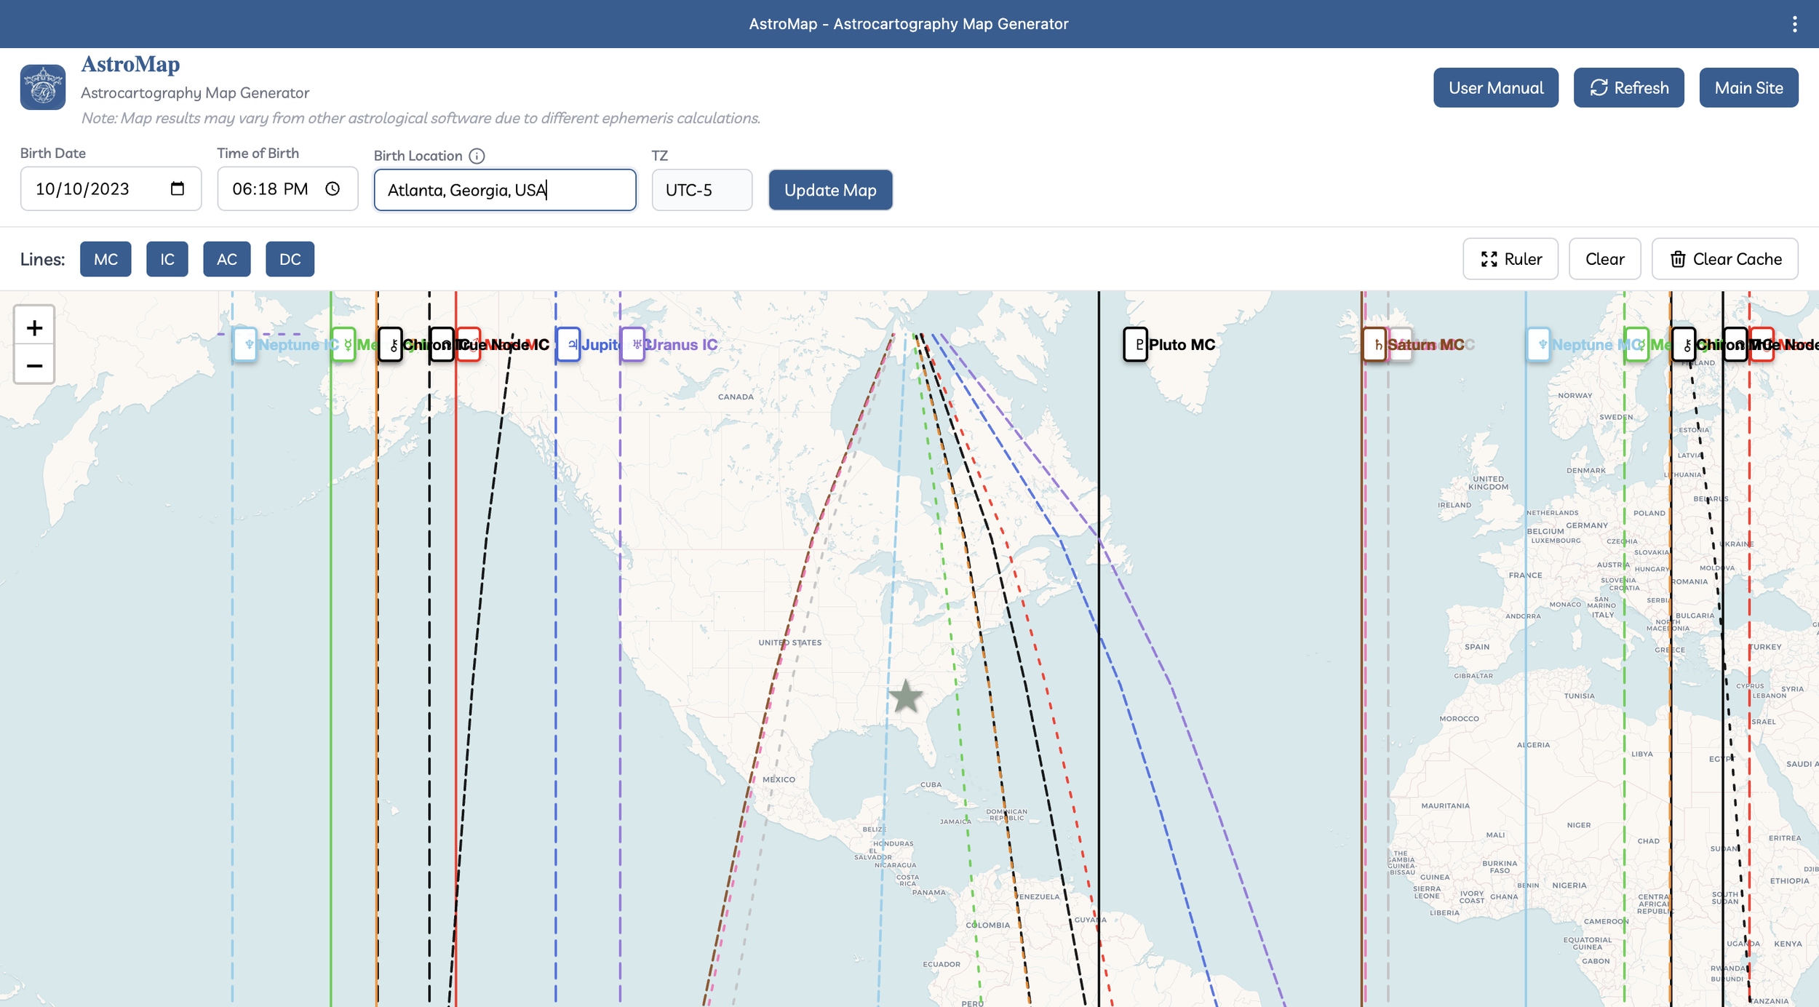Click the Neptune IC glyph marker
This screenshot has height=1007, width=1819.
(x=245, y=344)
